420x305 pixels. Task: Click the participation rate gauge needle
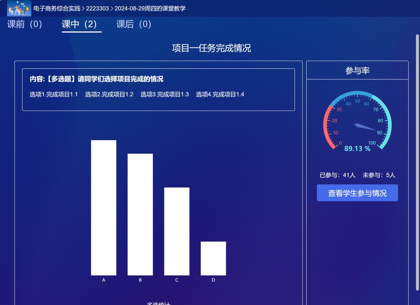point(366,127)
